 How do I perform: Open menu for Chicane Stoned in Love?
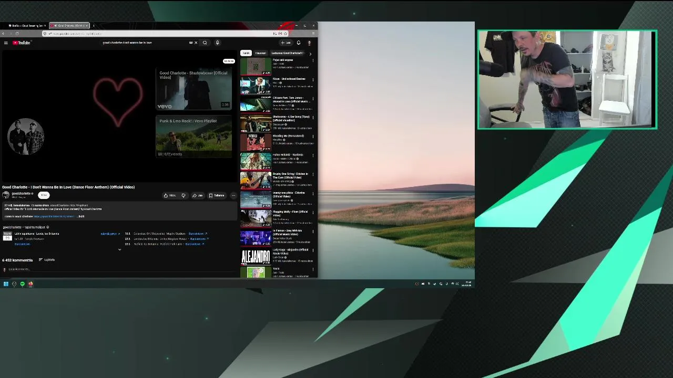coord(313,99)
